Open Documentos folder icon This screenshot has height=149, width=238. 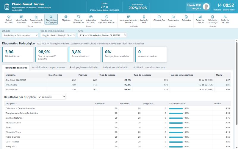click(x=173, y=17)
